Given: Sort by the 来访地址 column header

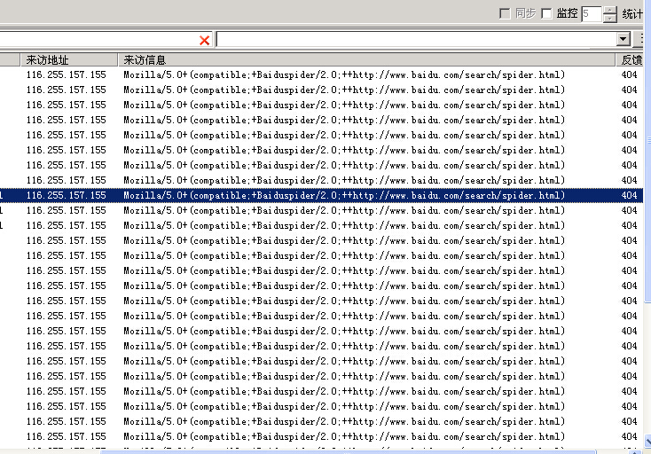Looking at the screenshot, I should [69, 59].
